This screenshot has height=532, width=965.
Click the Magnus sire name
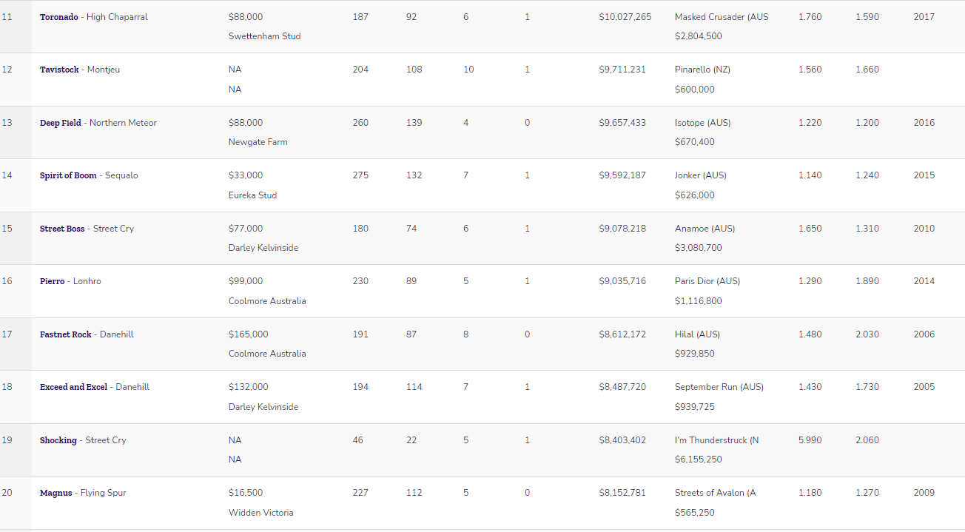point(56,493)
